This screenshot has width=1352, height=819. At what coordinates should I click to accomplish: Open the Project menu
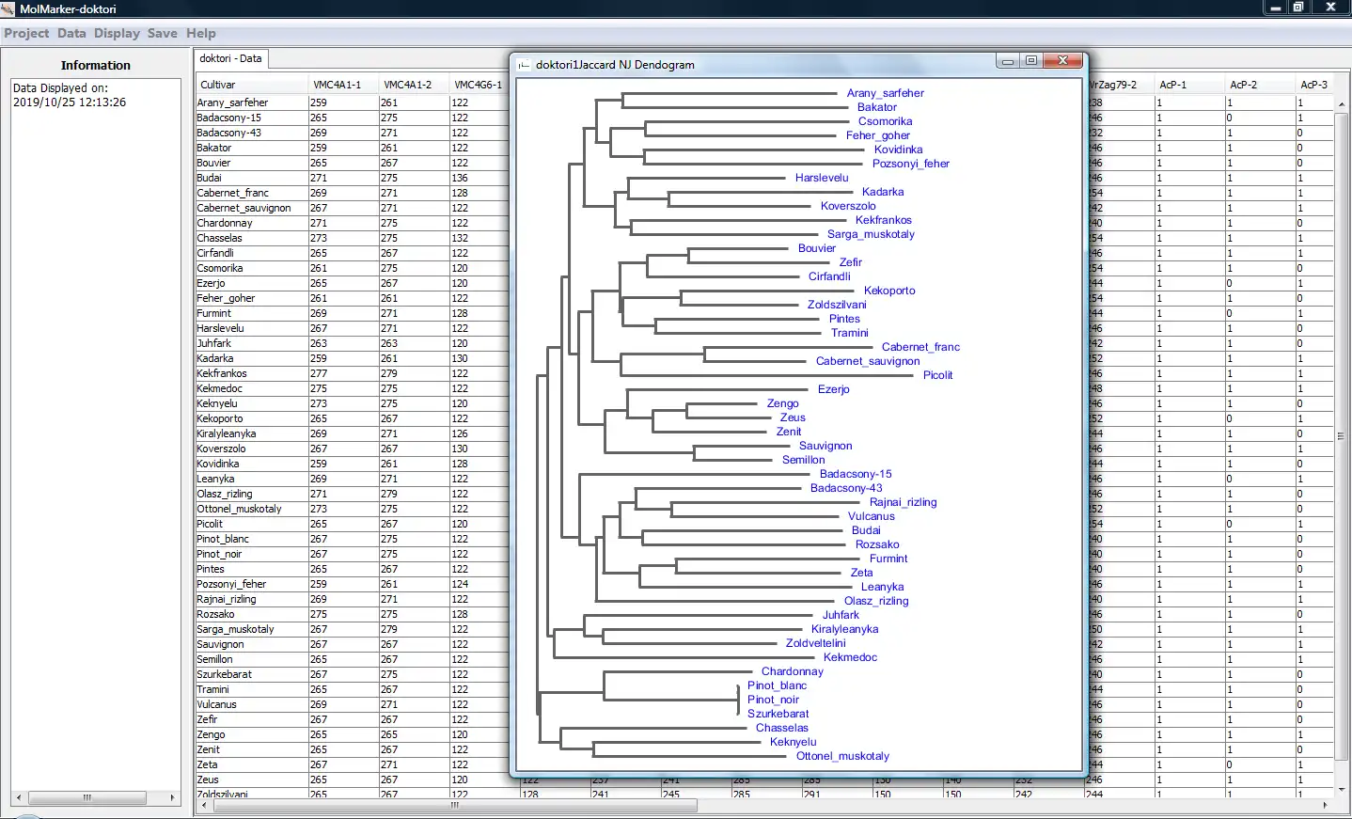pos(26,33)
